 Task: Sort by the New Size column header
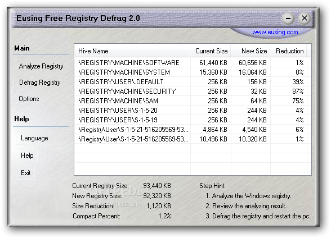tap(251, 51)
